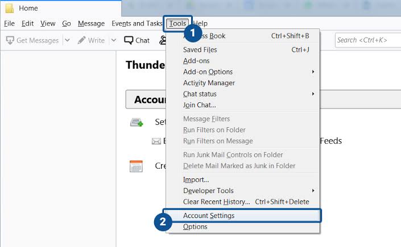Select Message Filters menu entry
The width and height of the screenshot is (401, 247).
click(243, 119)
